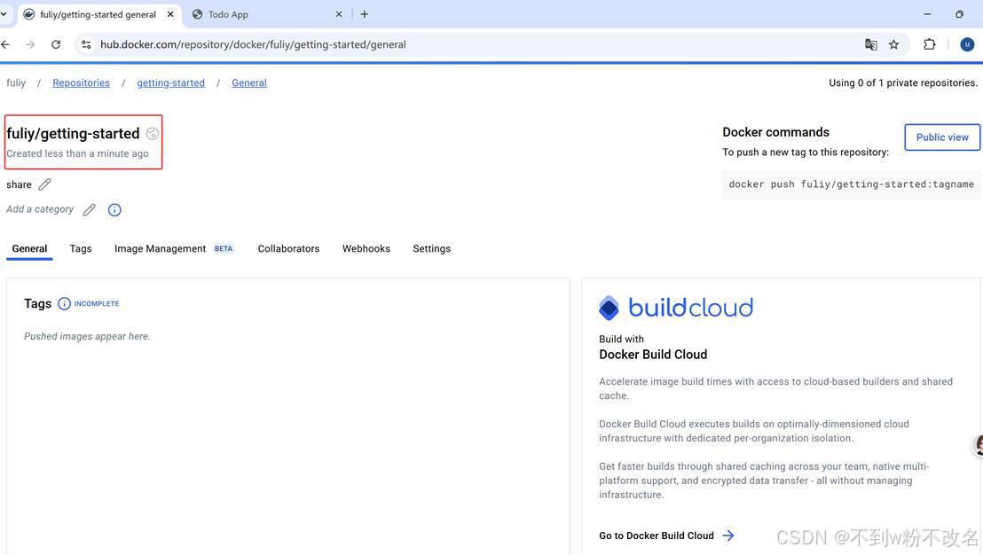This screenshot has width=983, height=555.
Task: Switch to the Todo App browser tab
Action: pyautogui.click(x=268, y=14)
